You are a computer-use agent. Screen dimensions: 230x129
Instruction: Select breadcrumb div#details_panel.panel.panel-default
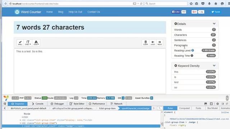pos(28,108)
